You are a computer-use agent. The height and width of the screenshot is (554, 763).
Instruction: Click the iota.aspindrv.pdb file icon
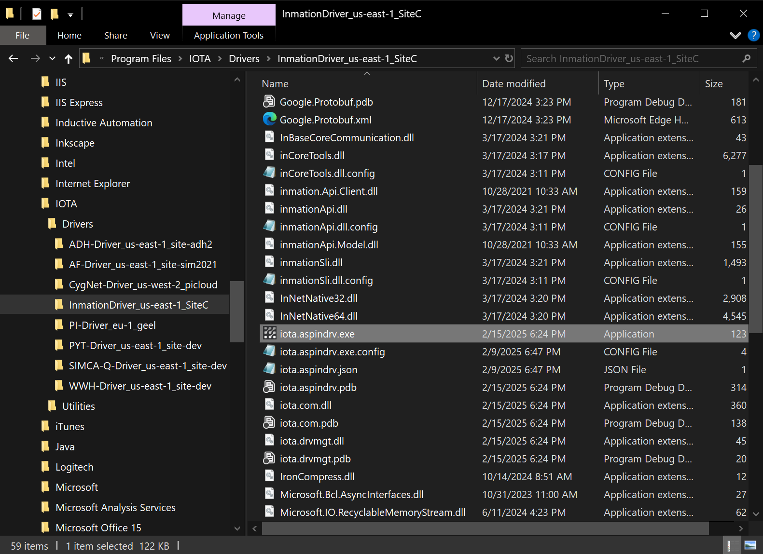click(x=269, y=387)
